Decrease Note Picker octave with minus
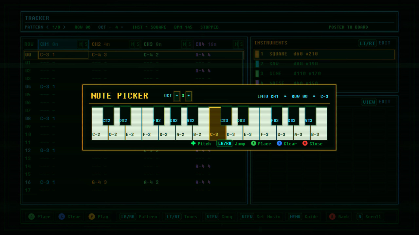This screenshot has height=235, width=419. (x=177, y=96)
